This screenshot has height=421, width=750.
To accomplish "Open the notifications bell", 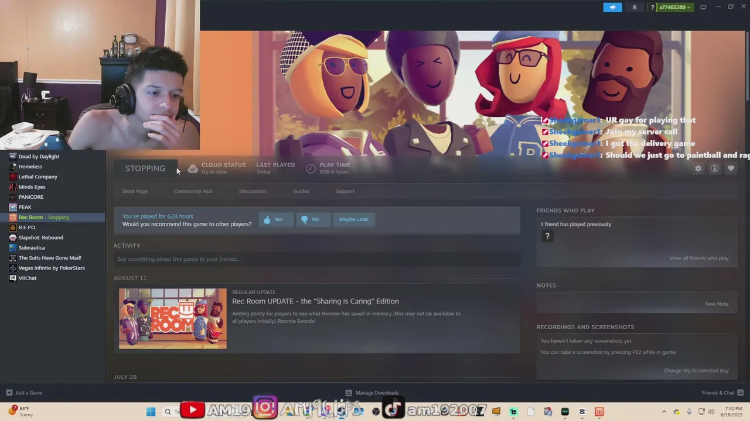I will [634, 7].
